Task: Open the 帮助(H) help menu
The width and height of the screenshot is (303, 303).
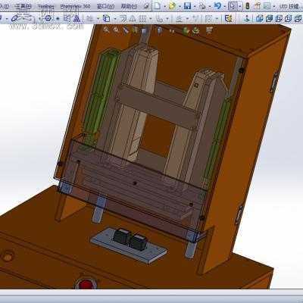Action: pos(129,6)
